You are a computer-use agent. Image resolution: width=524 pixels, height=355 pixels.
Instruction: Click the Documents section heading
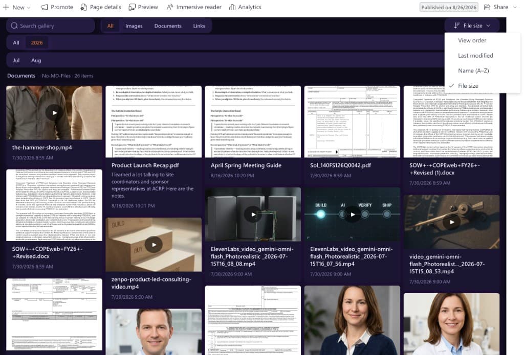point(21,76)
